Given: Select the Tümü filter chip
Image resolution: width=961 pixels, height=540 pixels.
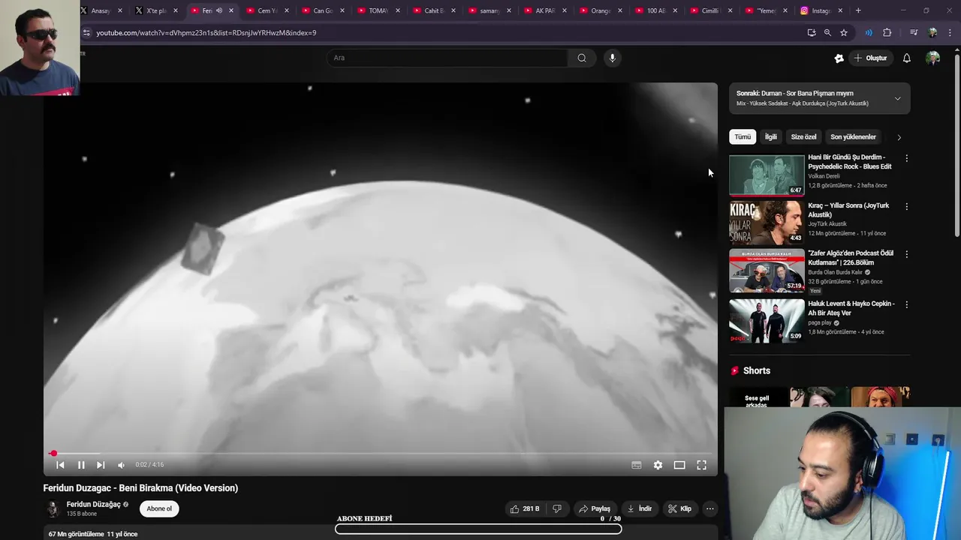Looking at the screenshot, I should click(743, 137).
